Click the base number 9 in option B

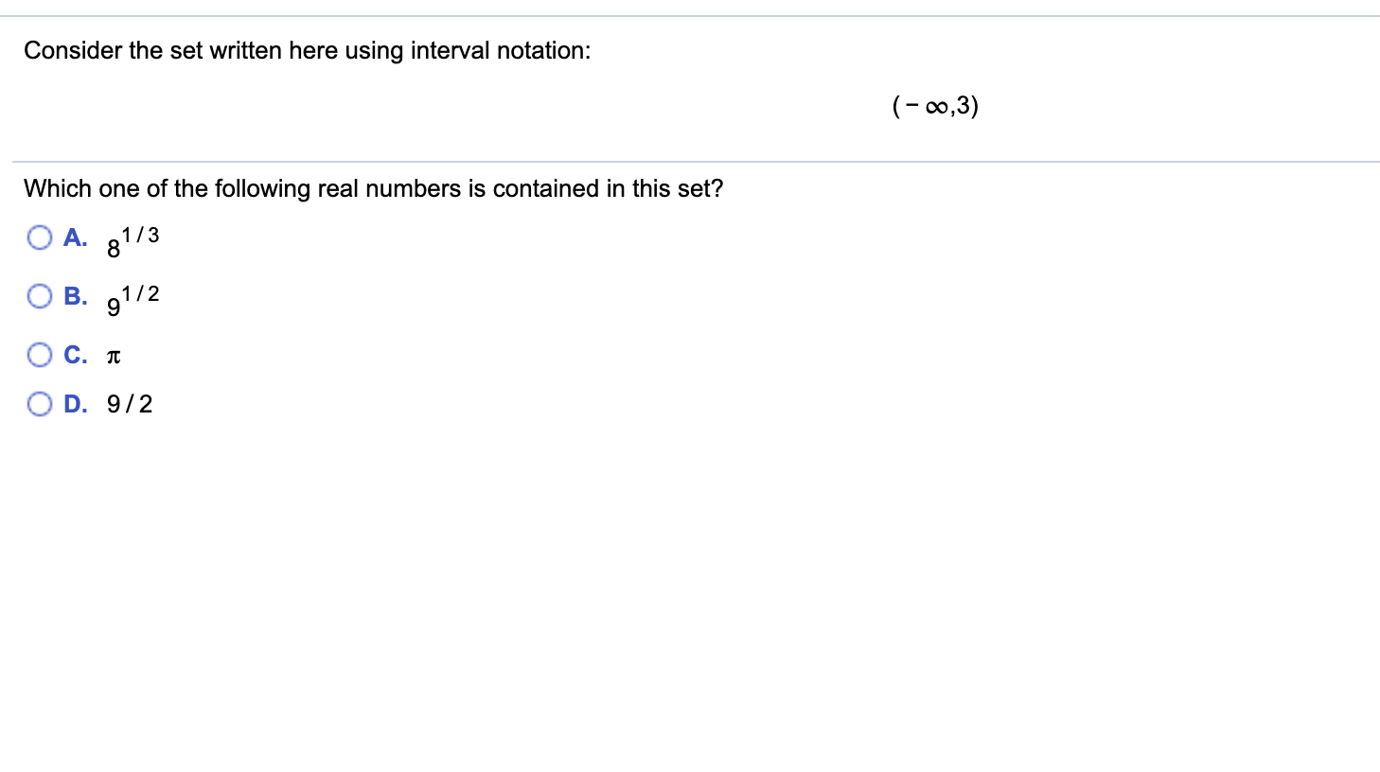(x=114, y=307)
